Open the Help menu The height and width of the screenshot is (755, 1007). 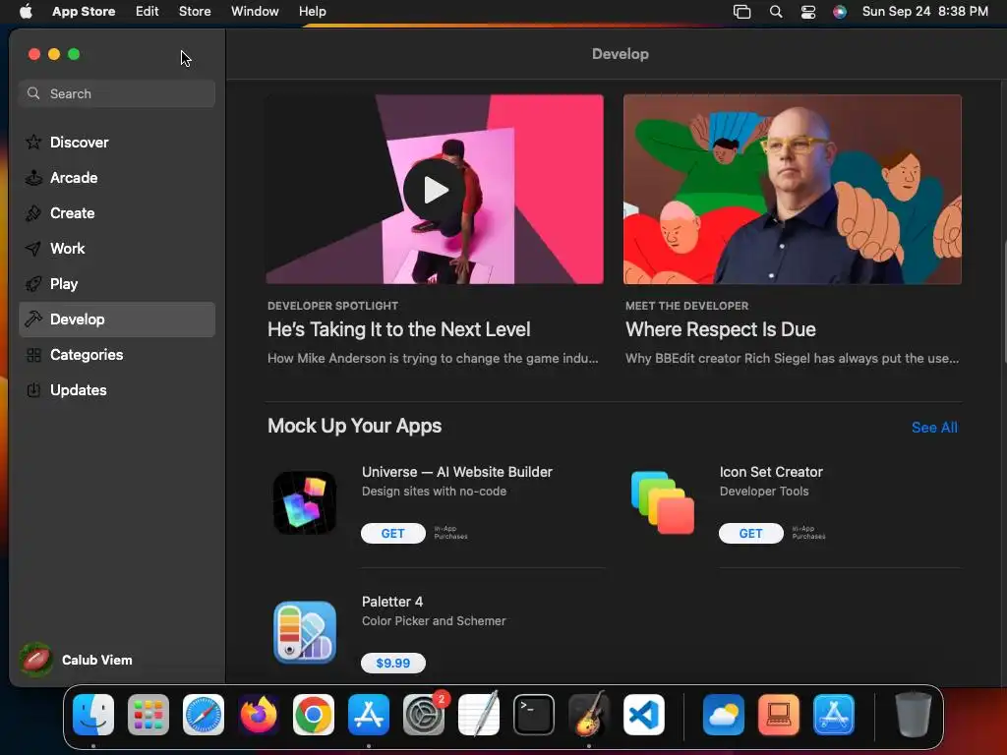(x=312, y=11)
